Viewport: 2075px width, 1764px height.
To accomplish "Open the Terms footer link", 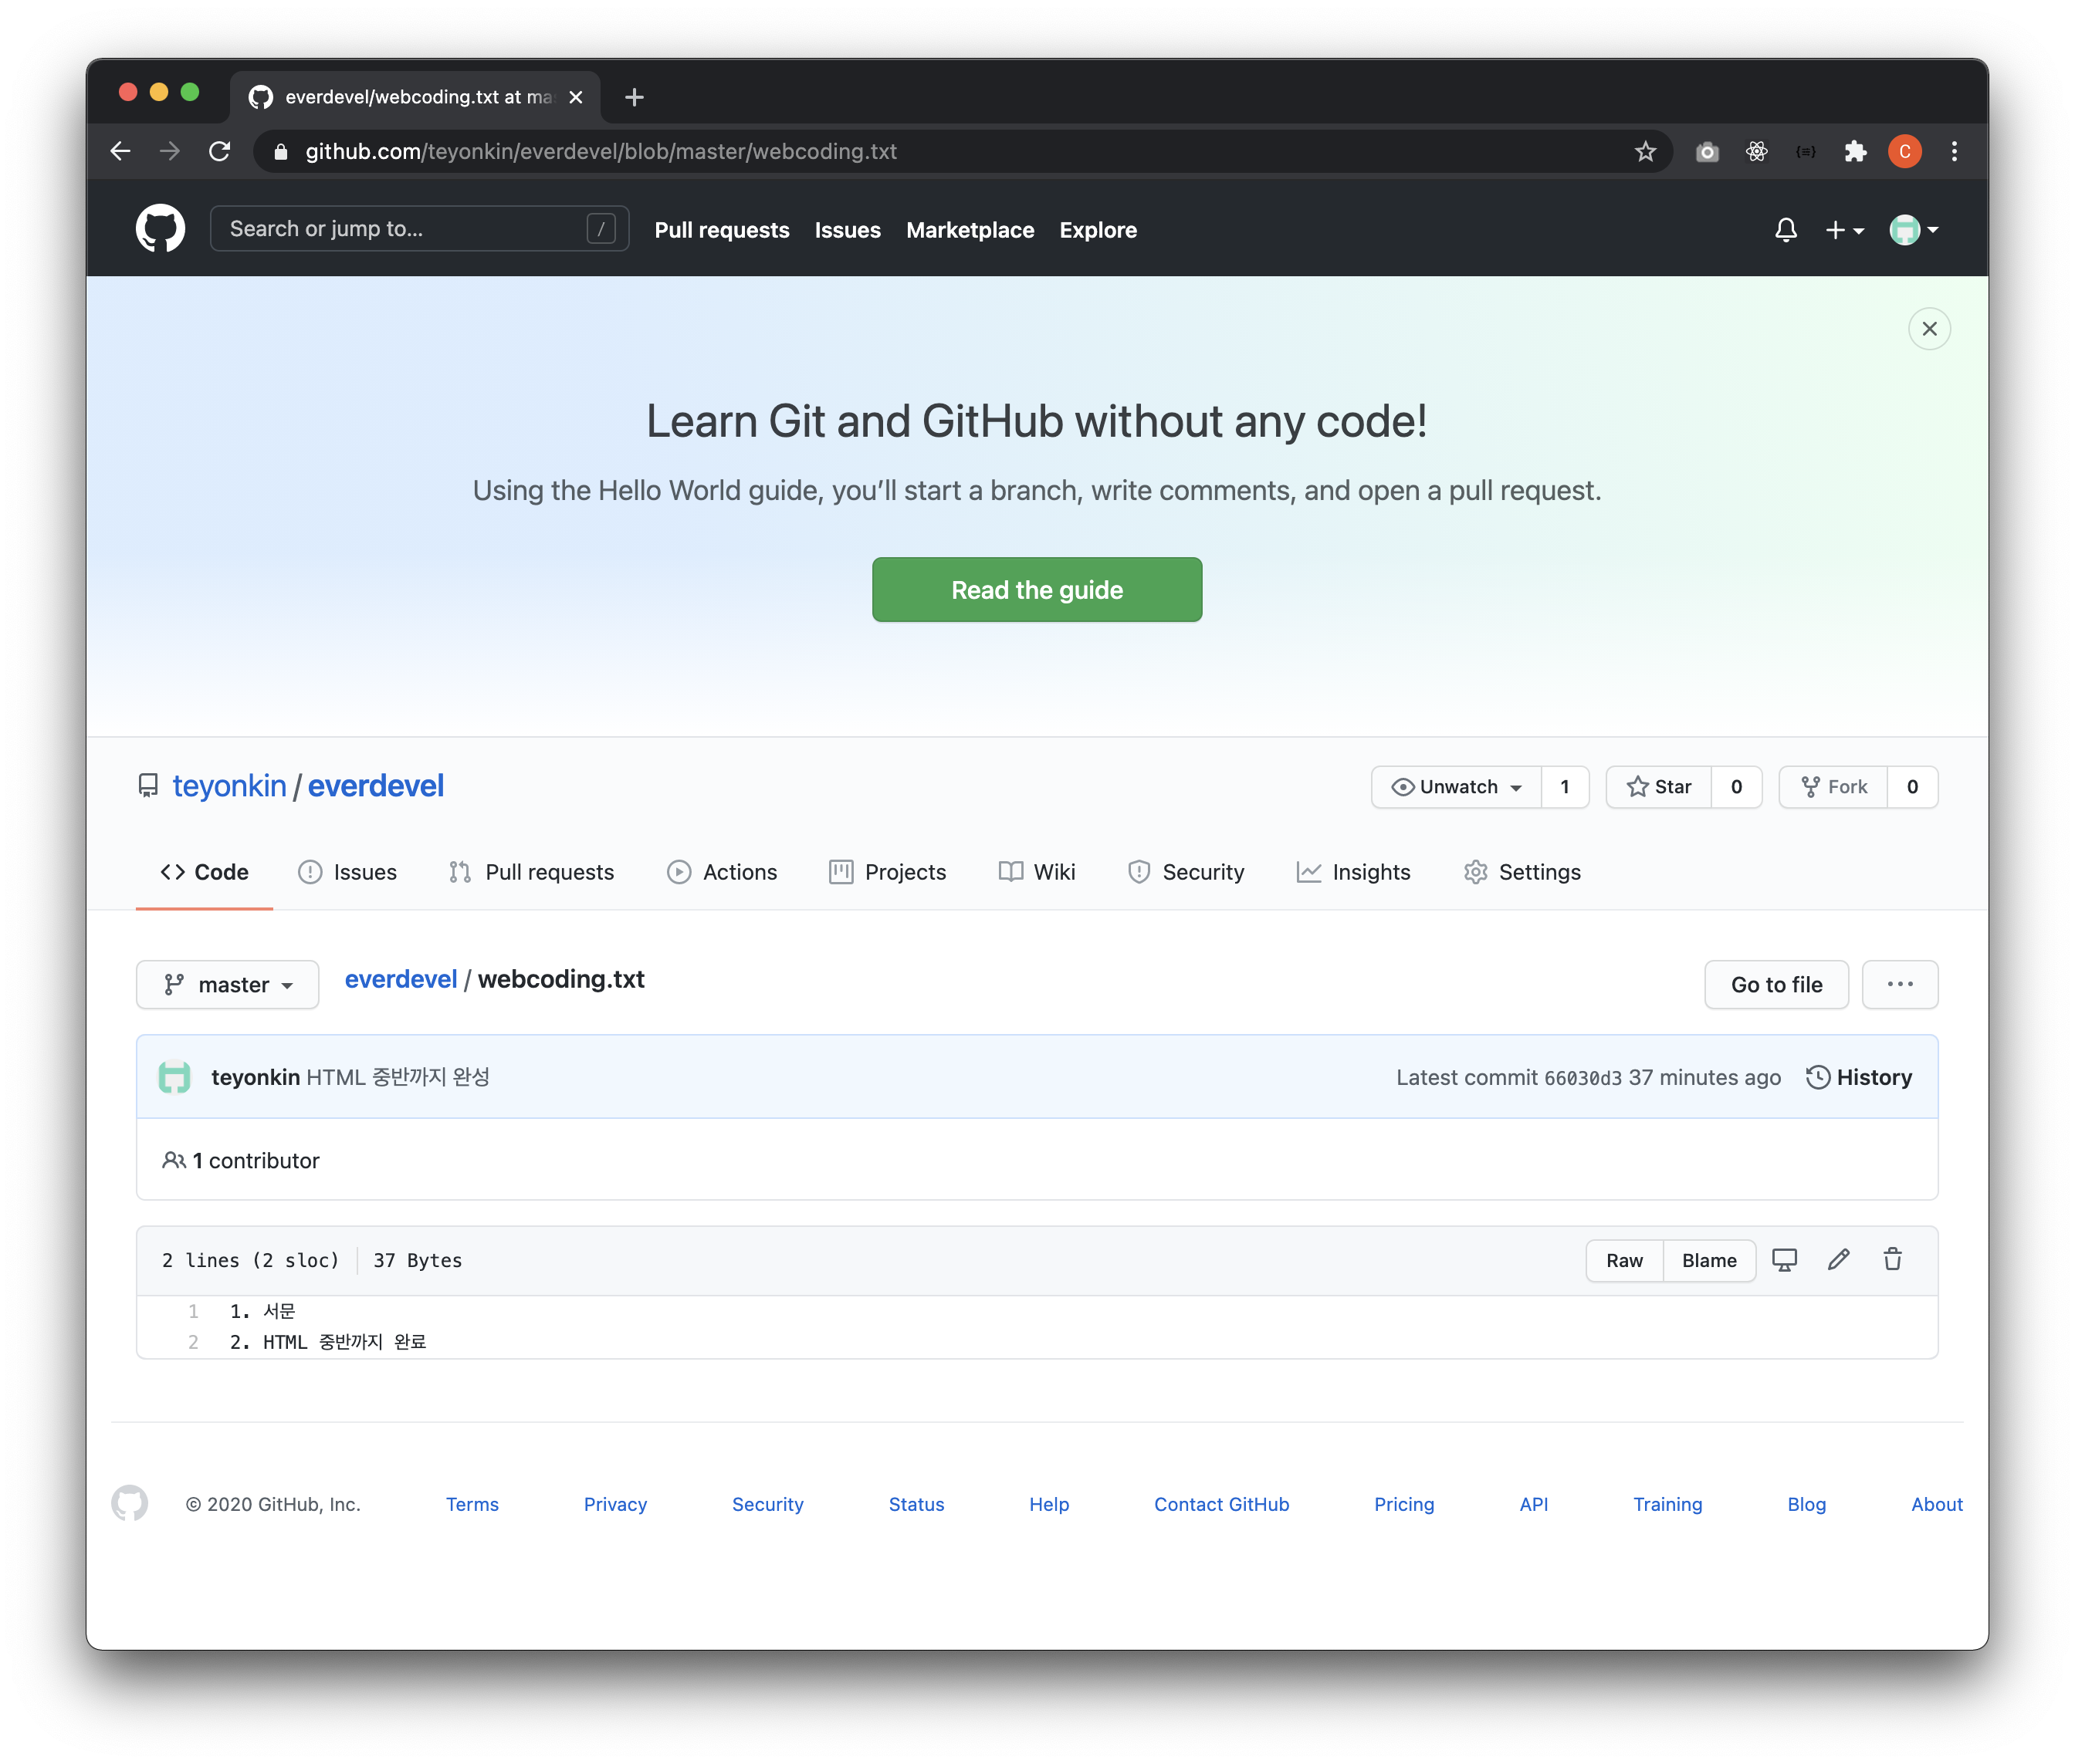I will (472, 1504).
